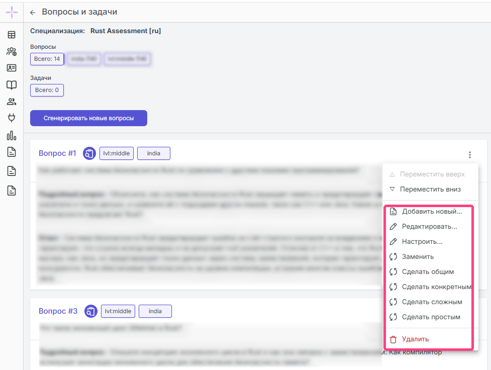Choose 'Добавить новый...' from the context menu
Viewport: 491px width, 370px height.
tap(432, 212)
